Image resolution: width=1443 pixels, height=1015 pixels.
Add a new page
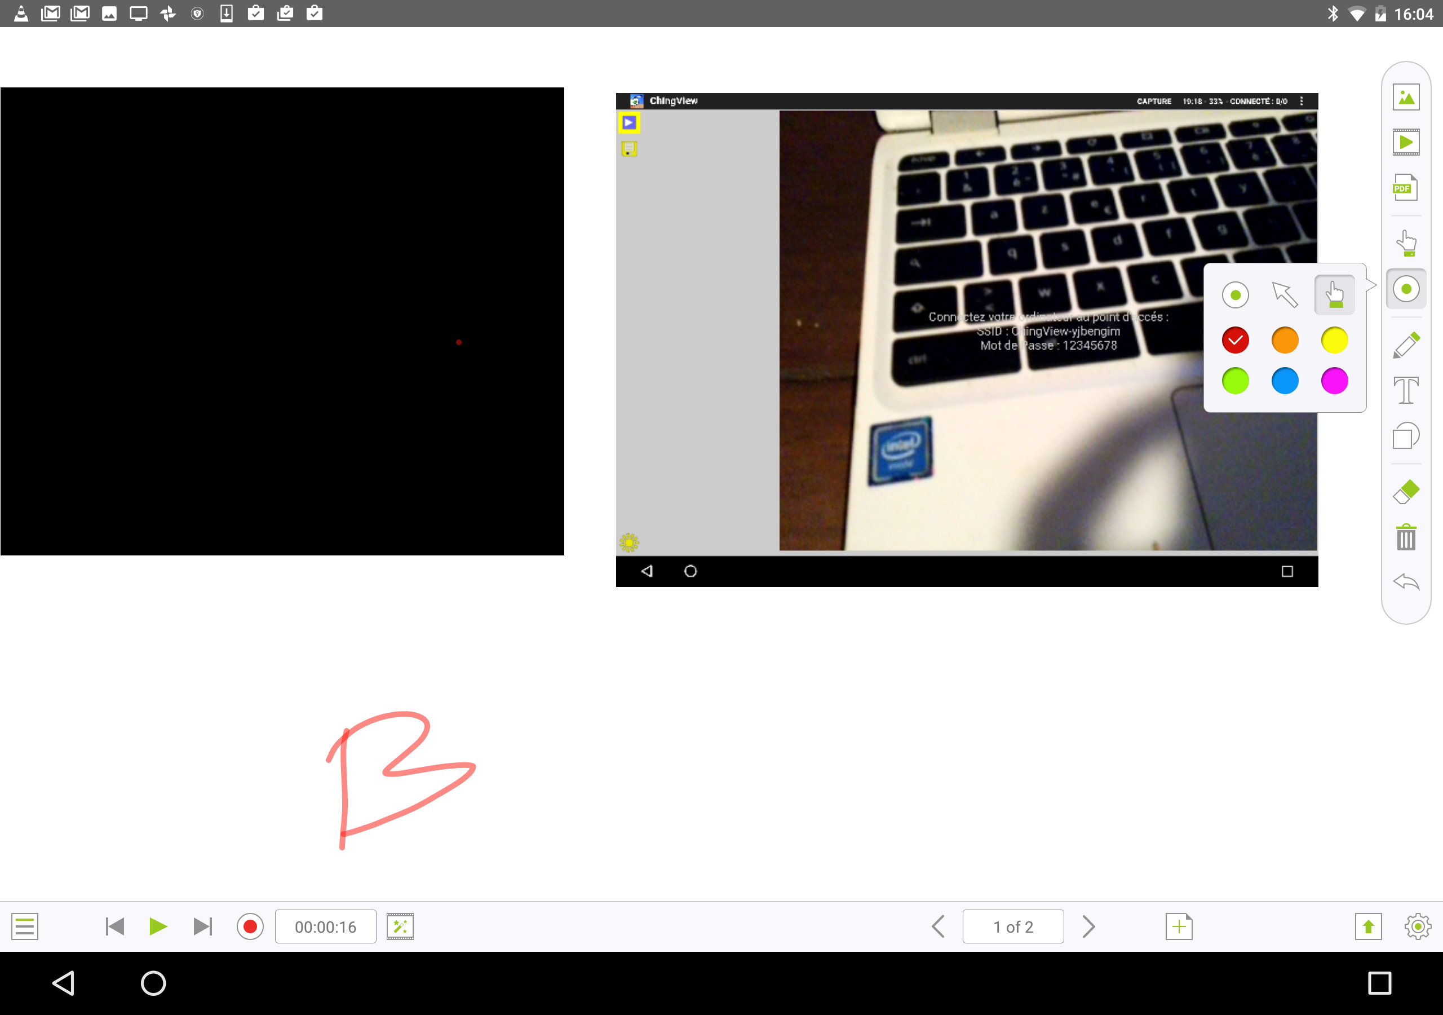point(1179,926)
